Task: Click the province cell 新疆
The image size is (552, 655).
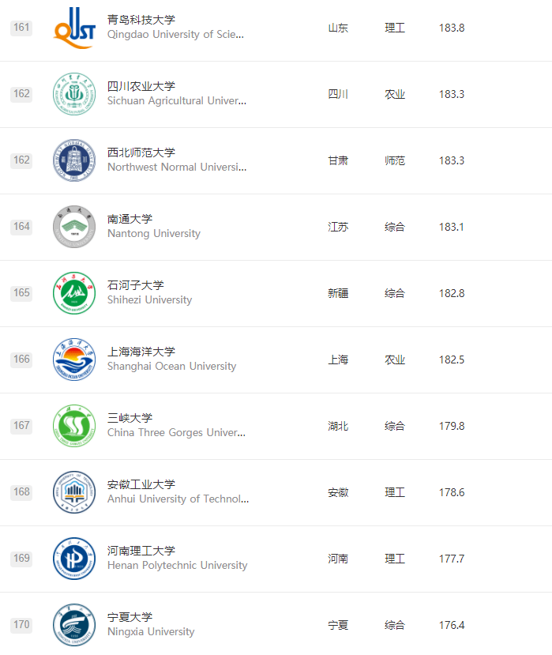Action: click(x=338, y=294)
